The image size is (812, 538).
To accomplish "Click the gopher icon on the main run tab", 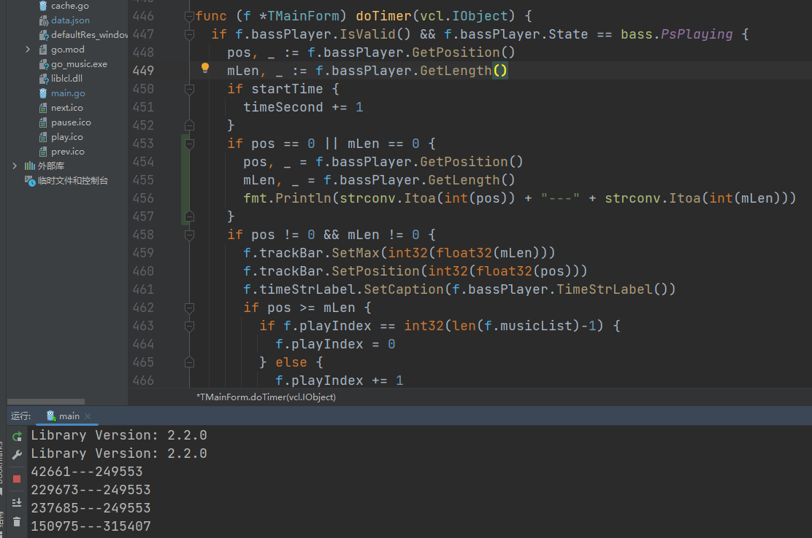I will point(51,416).
